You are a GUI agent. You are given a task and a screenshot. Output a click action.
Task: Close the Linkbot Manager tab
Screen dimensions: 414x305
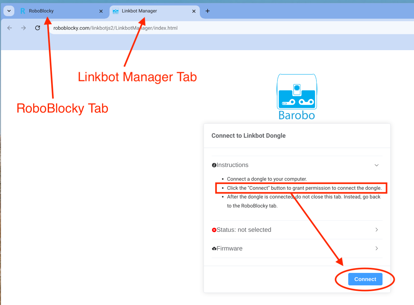coord(194,11)
